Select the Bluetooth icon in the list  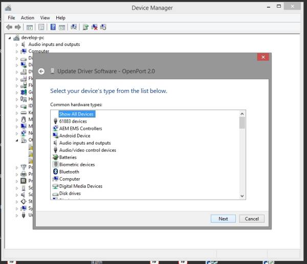click(x=55, y=172)
